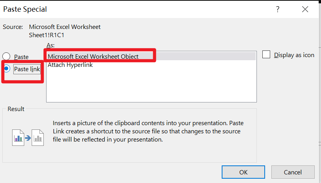
Task: Click the 'As:' label above list
Action: pos(50,45)
